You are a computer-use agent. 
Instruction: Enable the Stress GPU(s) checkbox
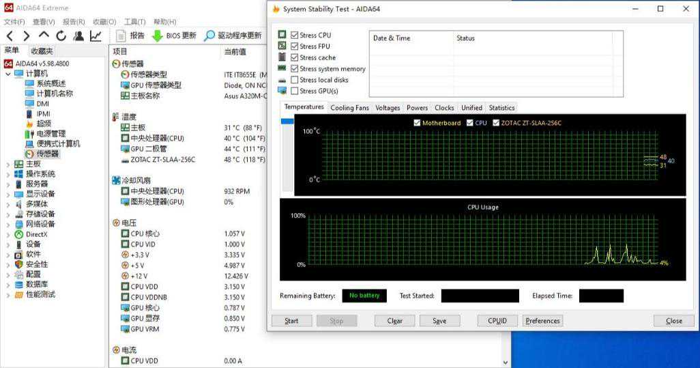[295, 91]
